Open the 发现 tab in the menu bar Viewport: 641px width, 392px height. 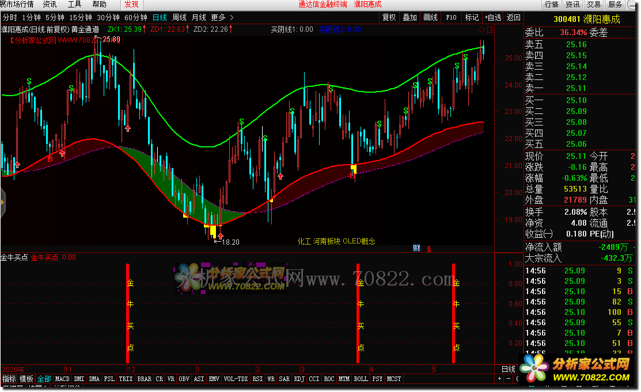[132, 5]
